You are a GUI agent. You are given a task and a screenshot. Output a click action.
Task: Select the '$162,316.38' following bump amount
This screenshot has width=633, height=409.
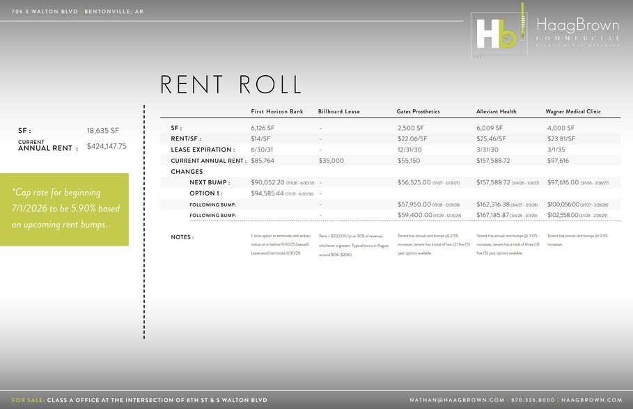pyautogui.click(x=493, y=205)
